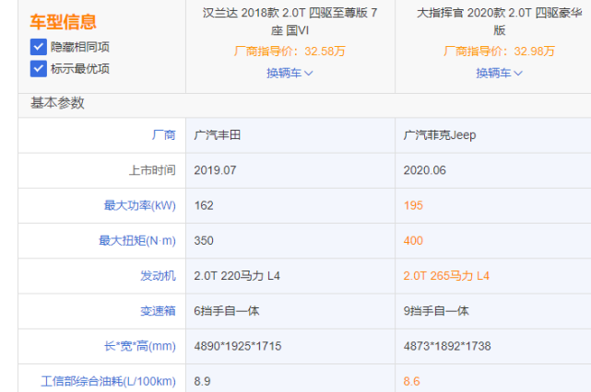Open the 长*宽*高(mm) parameter link

[x=140, y=346]
